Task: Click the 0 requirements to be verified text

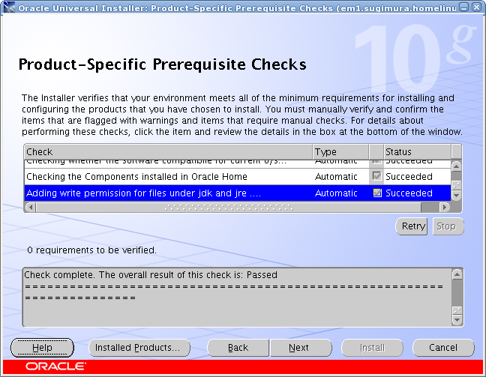Action: pyautogui.click(x=91, y=250)
